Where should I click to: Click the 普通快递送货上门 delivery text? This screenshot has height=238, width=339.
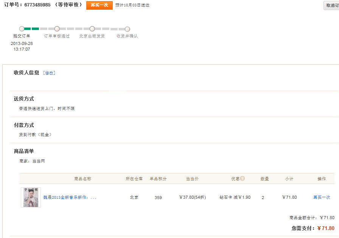pos(47,108)
